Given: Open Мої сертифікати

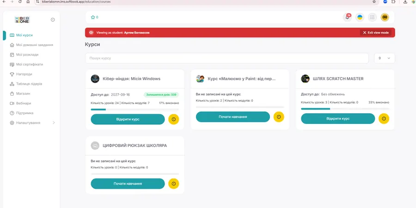Looking at the screenshot, I should tap(26, 64).
